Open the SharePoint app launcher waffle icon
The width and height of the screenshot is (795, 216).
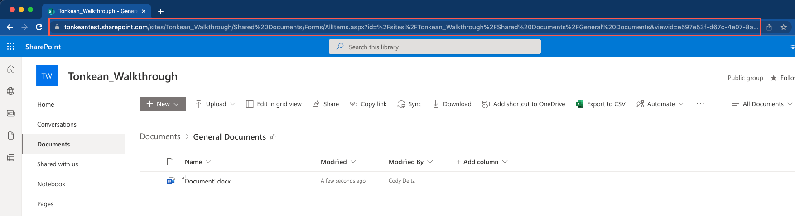[11, 47]
